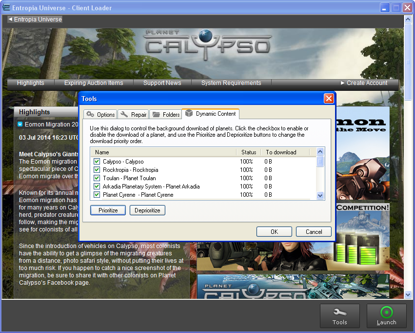The width and height of the screenshot is (415, 333).
Task: Toggle the Arkadia Planetary System checkbox
Action: click(x=96, y=186)
